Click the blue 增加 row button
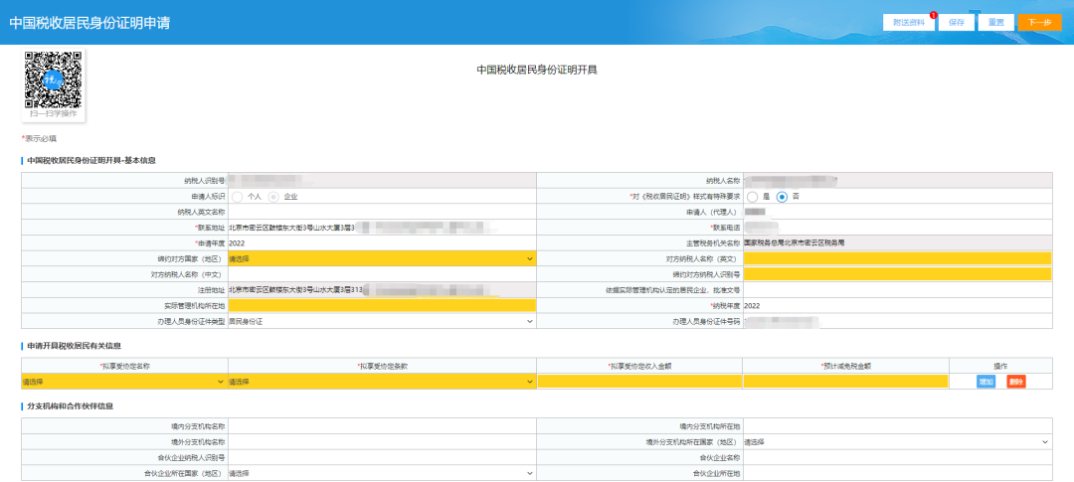This screenshot has width=1074, height=482. point(985,382)
